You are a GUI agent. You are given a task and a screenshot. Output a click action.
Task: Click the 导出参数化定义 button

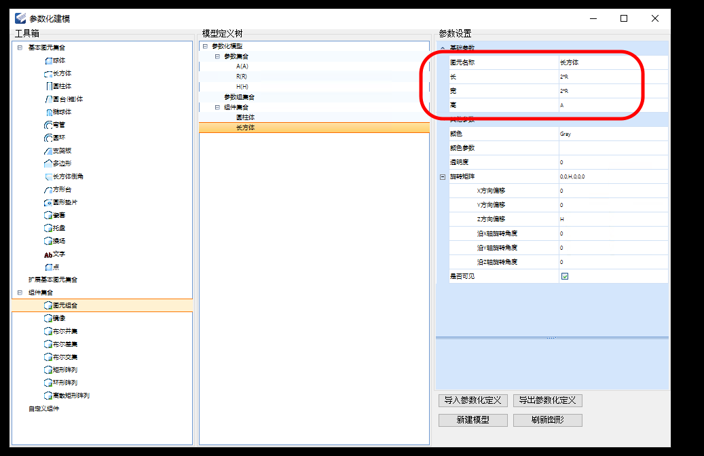point(548,400)
